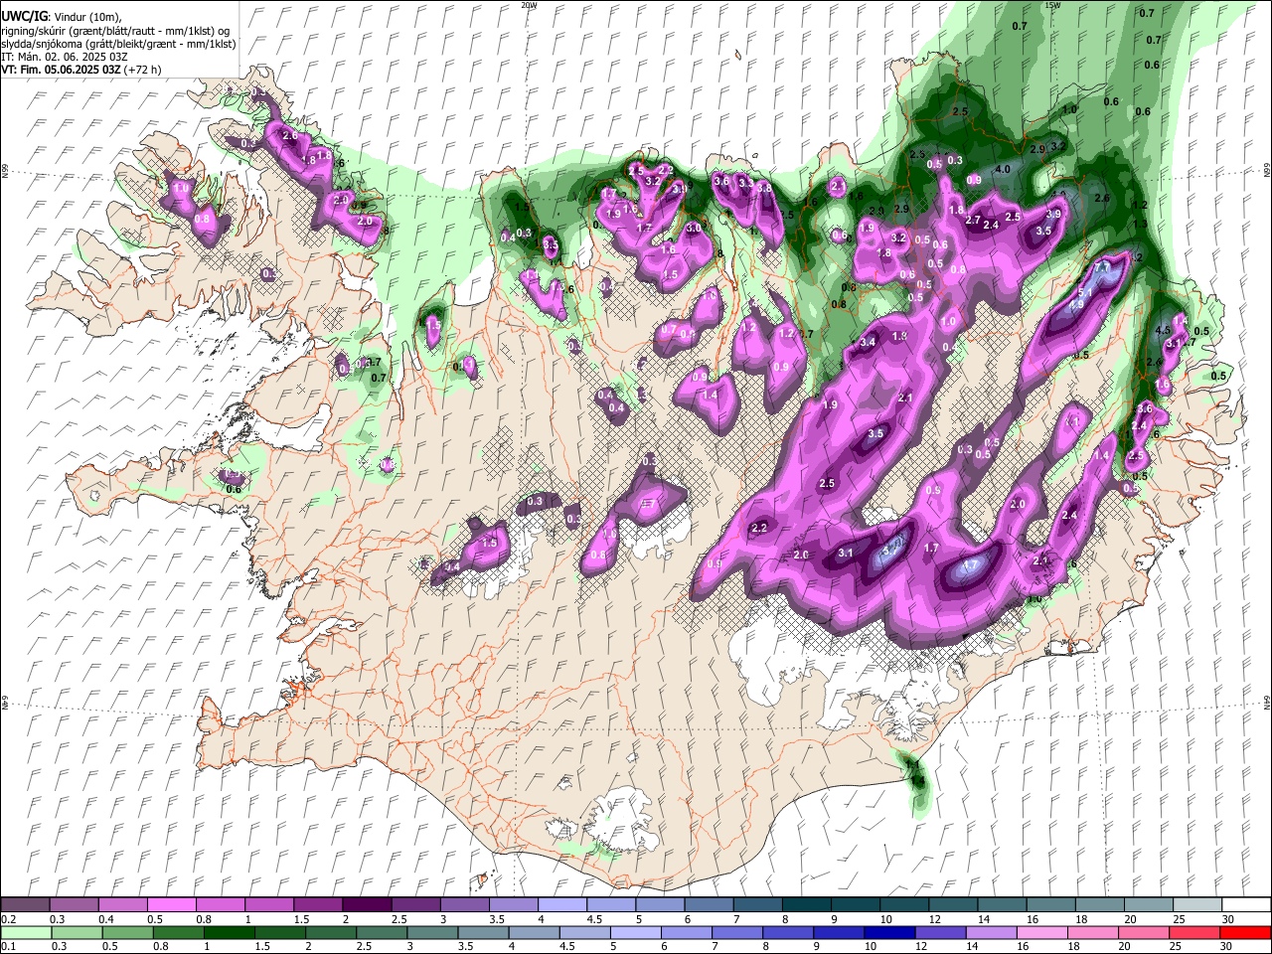The width and height of the screenshot is (1272, 954).
Task: Click the bright red 30 rain legend swatch
Action: 1245,932
